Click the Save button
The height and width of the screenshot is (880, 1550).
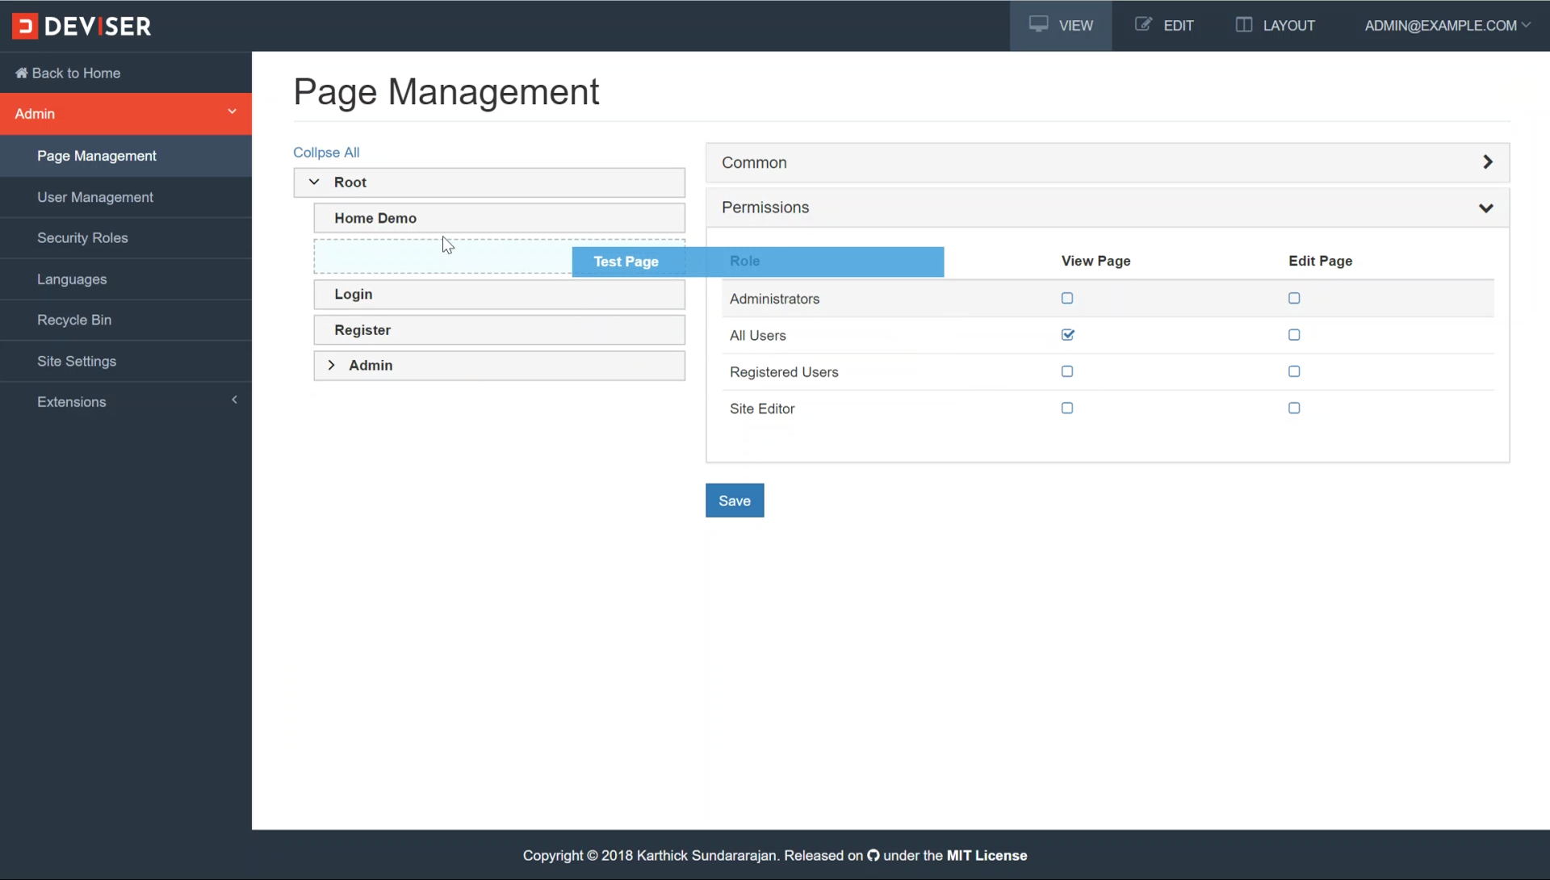click(x=734, y=501)
